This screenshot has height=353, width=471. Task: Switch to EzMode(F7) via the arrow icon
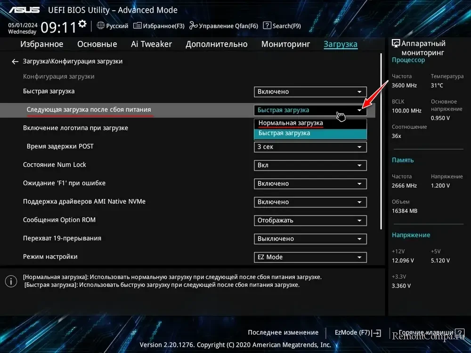point(376,333)
